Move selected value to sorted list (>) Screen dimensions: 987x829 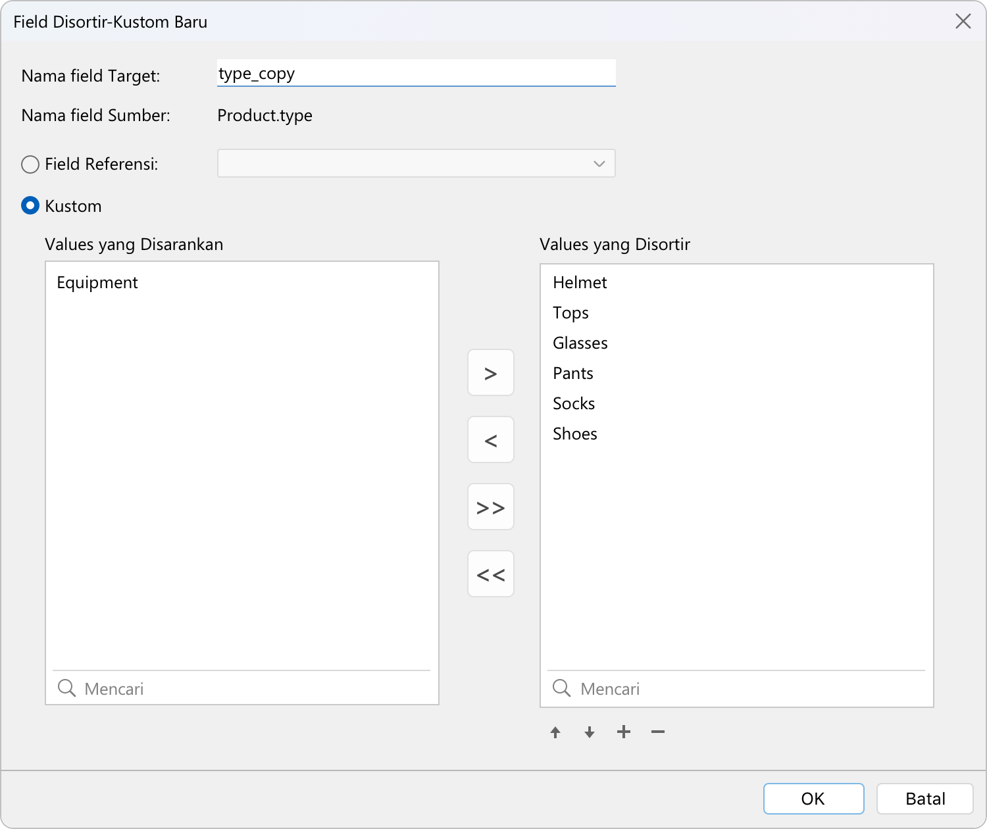tap(490, 373)
